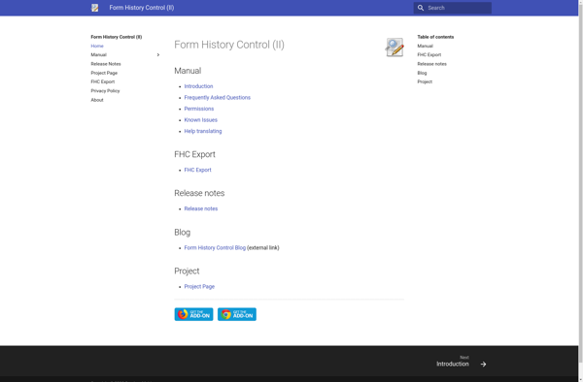
Task: Click the Manual heading
Action: 188,71
